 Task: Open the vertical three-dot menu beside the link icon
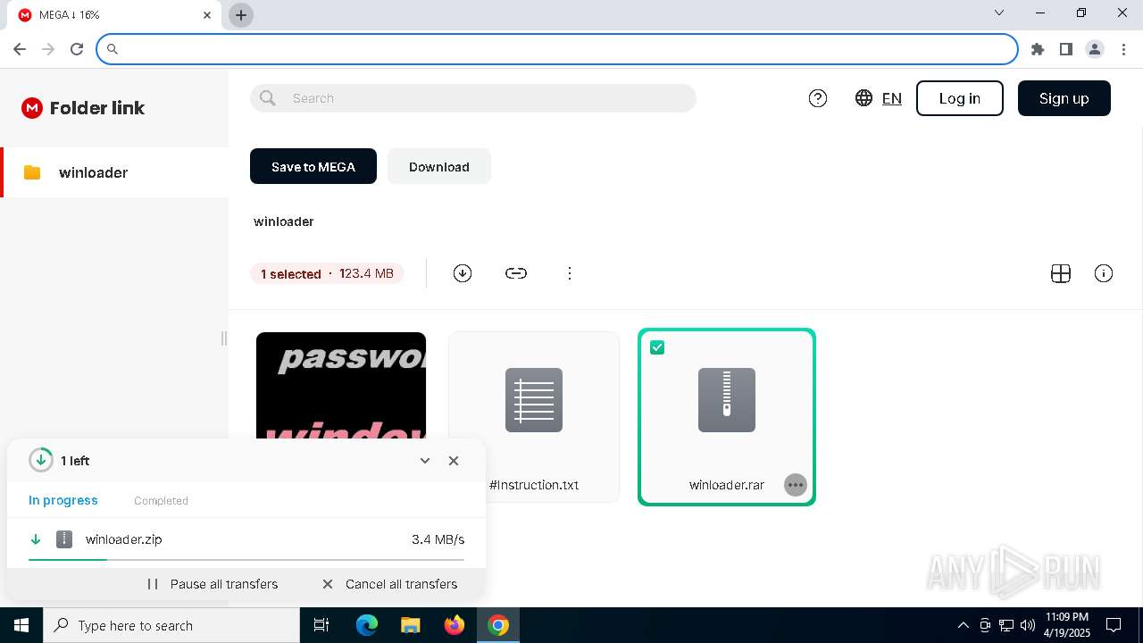pyautogui.click(x=570, y=273)
